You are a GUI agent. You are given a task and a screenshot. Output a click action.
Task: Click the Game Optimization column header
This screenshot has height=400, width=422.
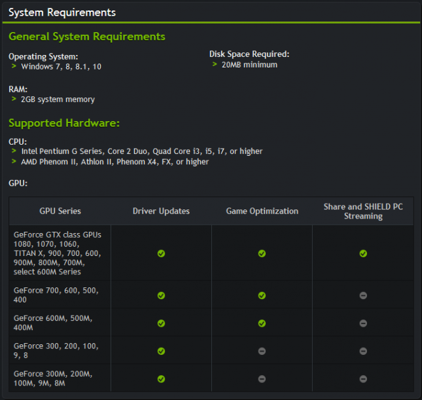(262, 211)
